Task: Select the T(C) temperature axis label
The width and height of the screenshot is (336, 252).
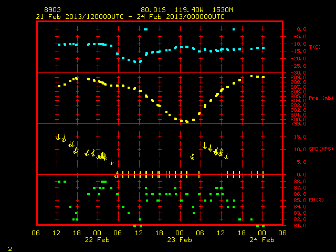Action: (315, 47)
